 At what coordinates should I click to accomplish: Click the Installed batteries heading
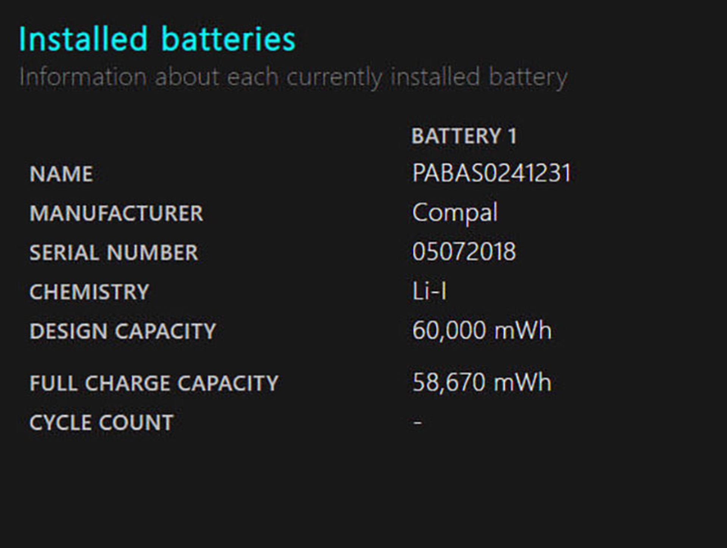pyautogui.click(x=157, y=39)
